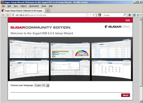Click the address bar URL field

click(50, 15)
